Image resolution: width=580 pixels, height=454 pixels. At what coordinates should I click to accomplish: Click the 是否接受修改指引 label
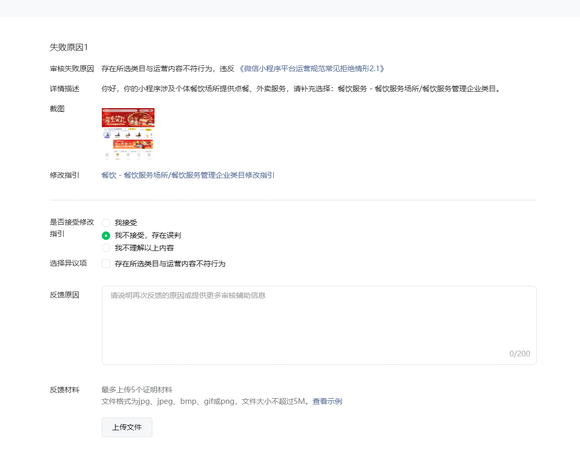point(72,228)
